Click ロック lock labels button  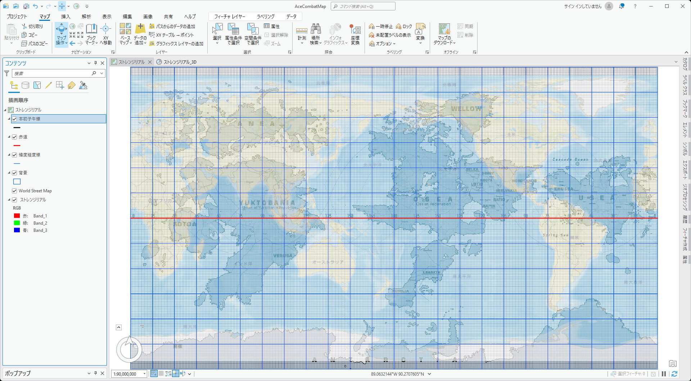(404, 27)
